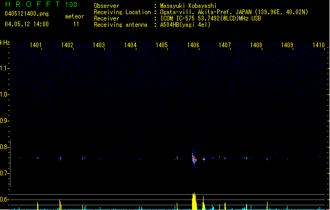
Task: Click the antenna A504HB(yagi 4el) text
Action: [x=185, y=25]
